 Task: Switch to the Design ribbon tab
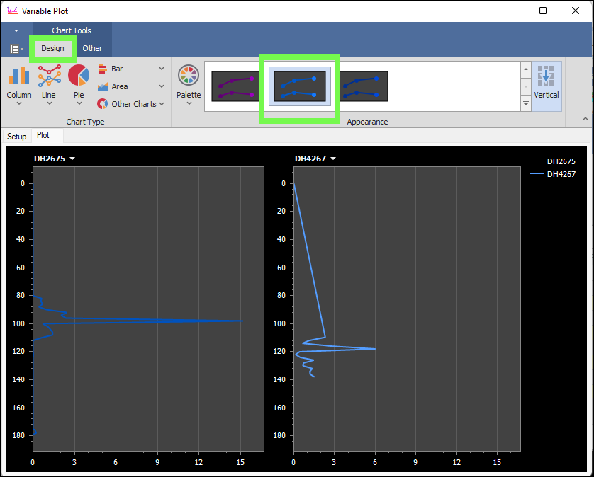click(x=52, y=48)
